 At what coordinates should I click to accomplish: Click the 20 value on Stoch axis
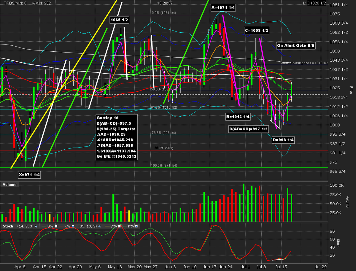click(x=332, y=255)
